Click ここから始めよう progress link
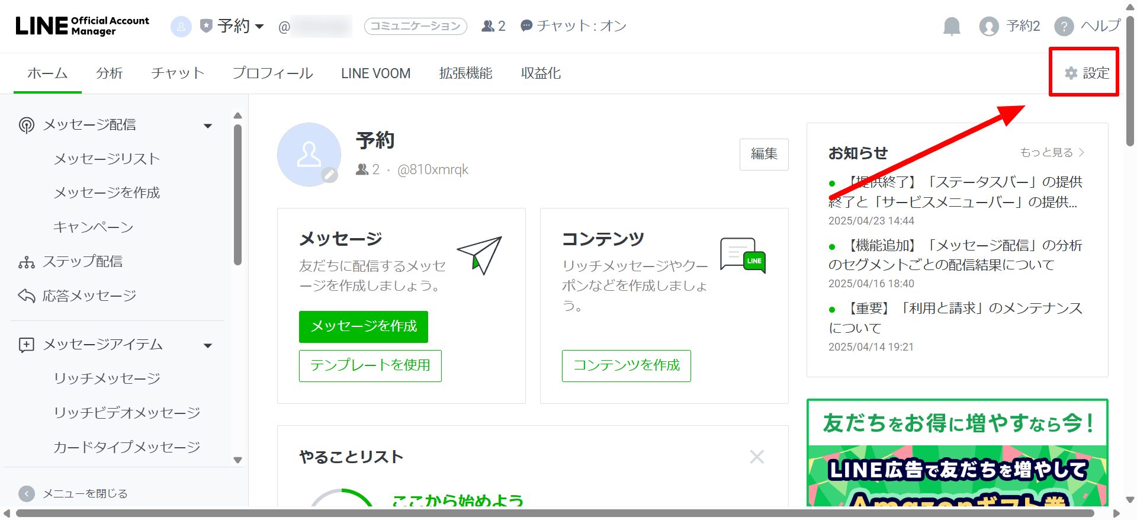 click(458, 500)
